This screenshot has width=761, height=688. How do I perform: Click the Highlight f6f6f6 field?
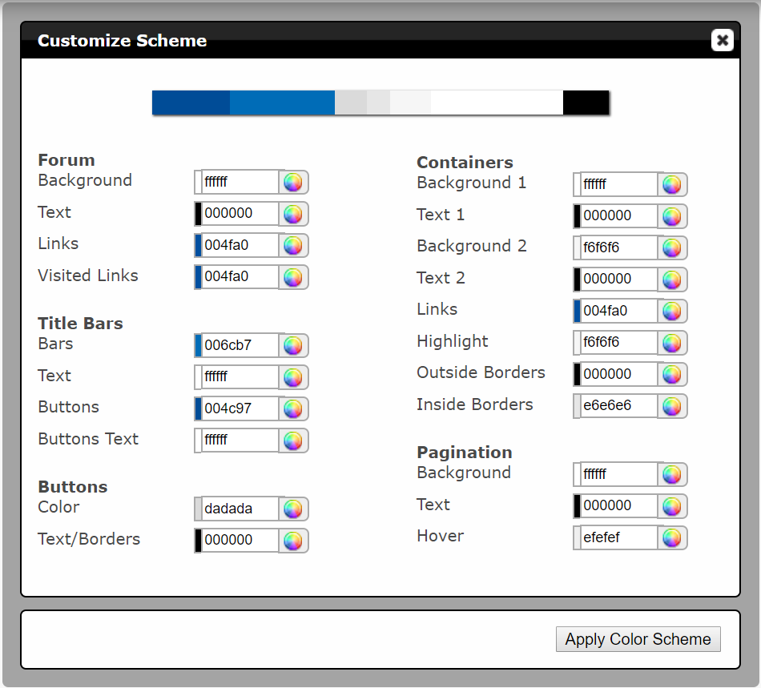pyautogui.click(x=619, y=343)
